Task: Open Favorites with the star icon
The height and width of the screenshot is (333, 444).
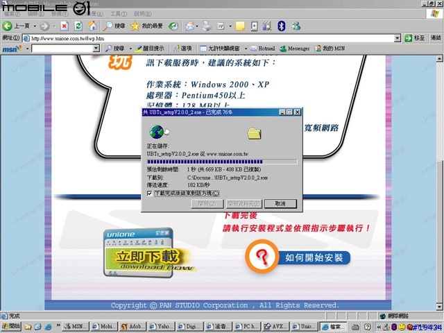Action: tap(135, 26)
